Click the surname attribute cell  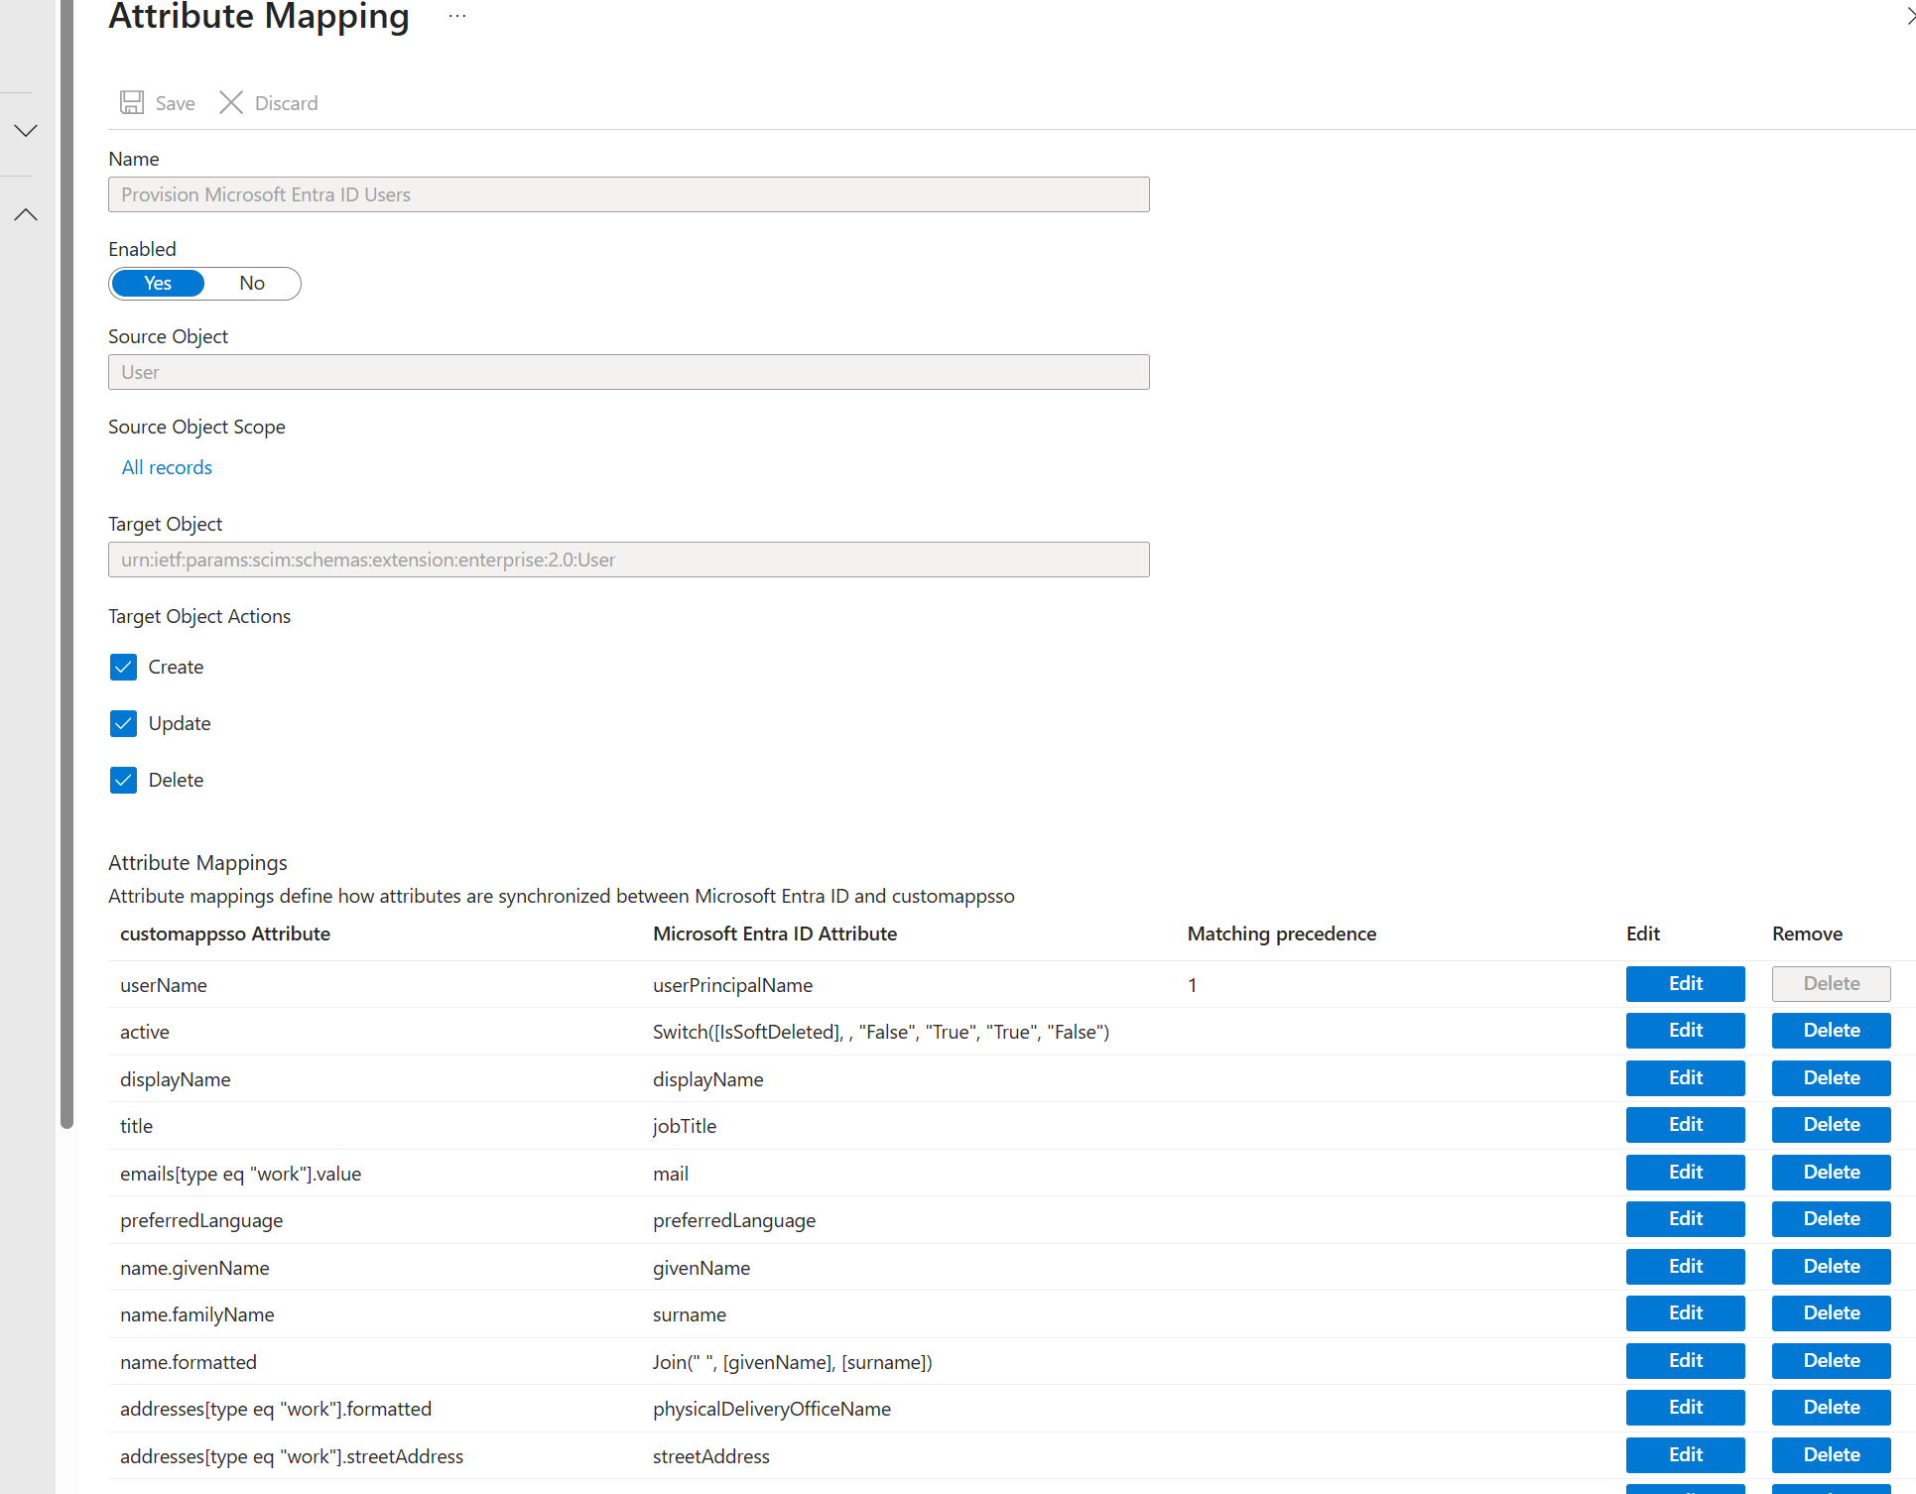[x=690, y=1314]
